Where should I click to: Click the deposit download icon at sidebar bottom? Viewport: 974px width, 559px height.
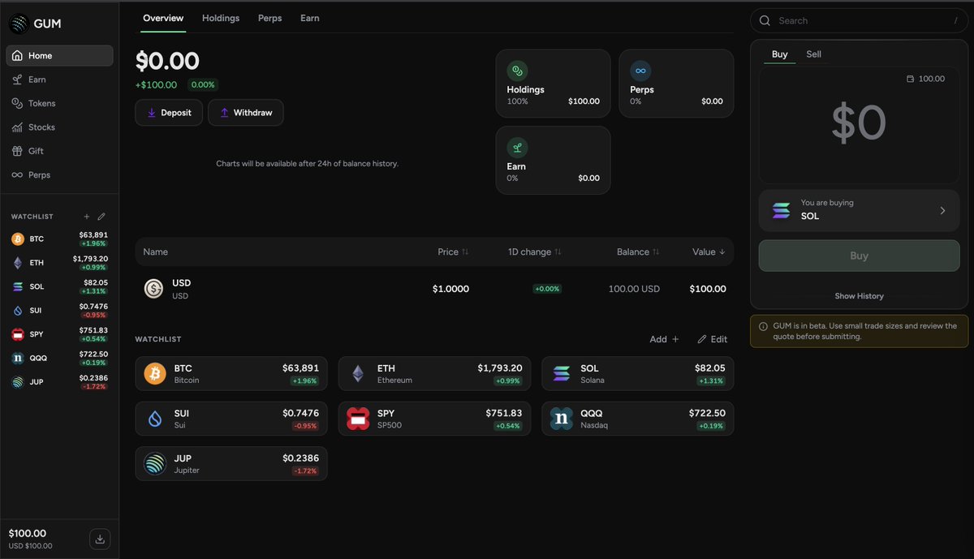click(x=99, y=539)
